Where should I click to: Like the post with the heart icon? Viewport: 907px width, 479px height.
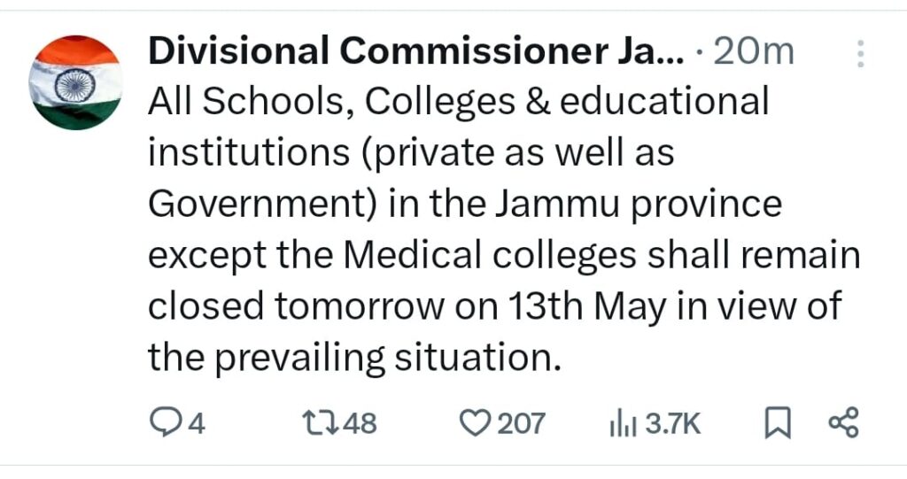475,423
